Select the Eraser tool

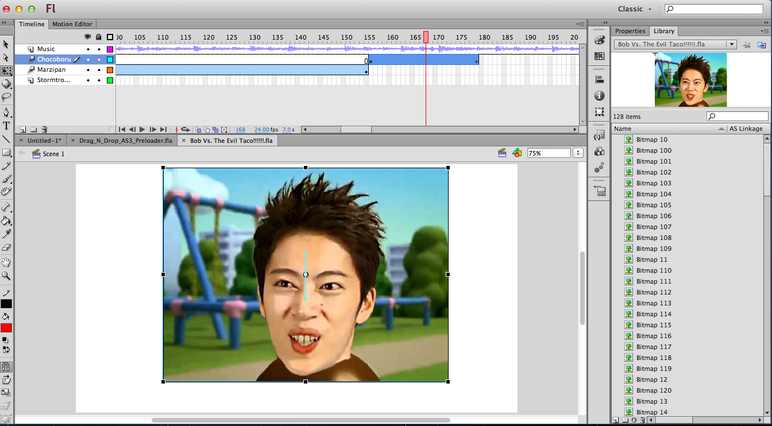point(6,247)
